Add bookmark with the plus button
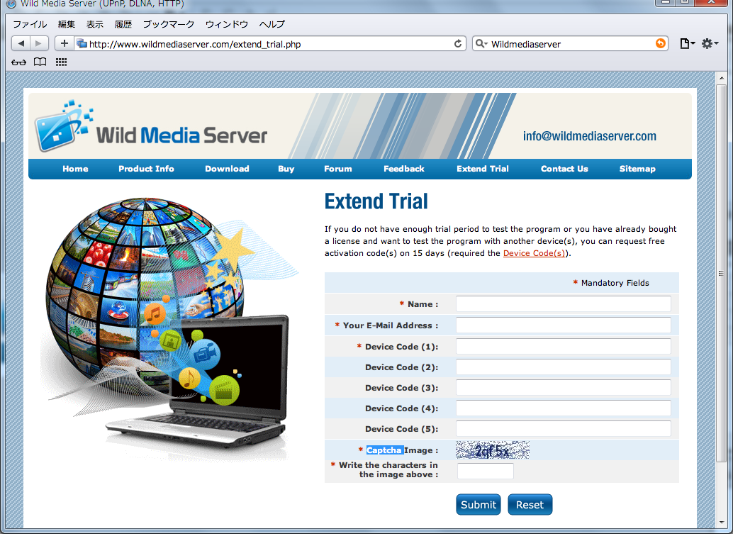The image size is (733, 541). click(x=64, y=43)
